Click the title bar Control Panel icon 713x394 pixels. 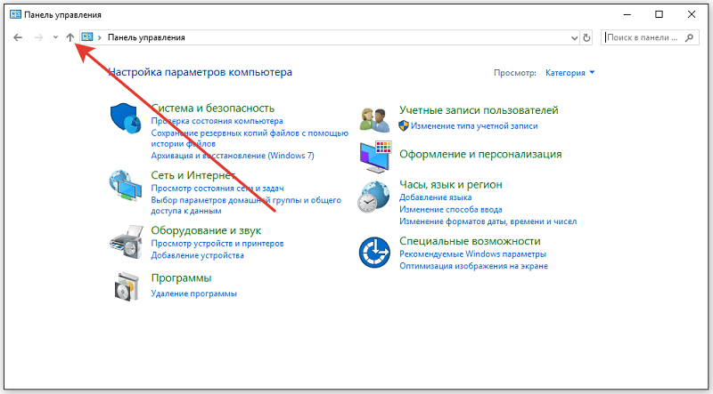[15, 14]
